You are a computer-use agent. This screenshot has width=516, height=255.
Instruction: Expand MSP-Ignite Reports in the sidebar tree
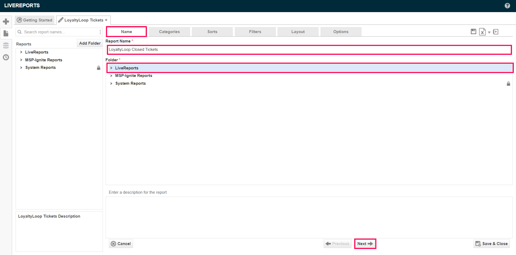point(21,60)
